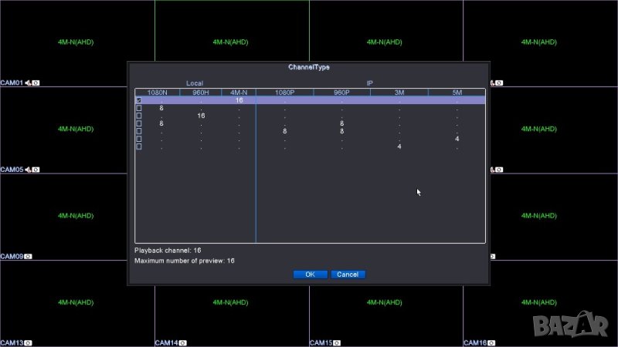Image resolution: width=618 pixels, height=347 pixels.
Task: Click the CAM15 recording status icon
Action: coord(338,342)
